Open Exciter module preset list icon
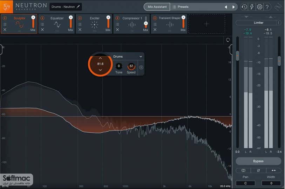 tap(80, 24)
